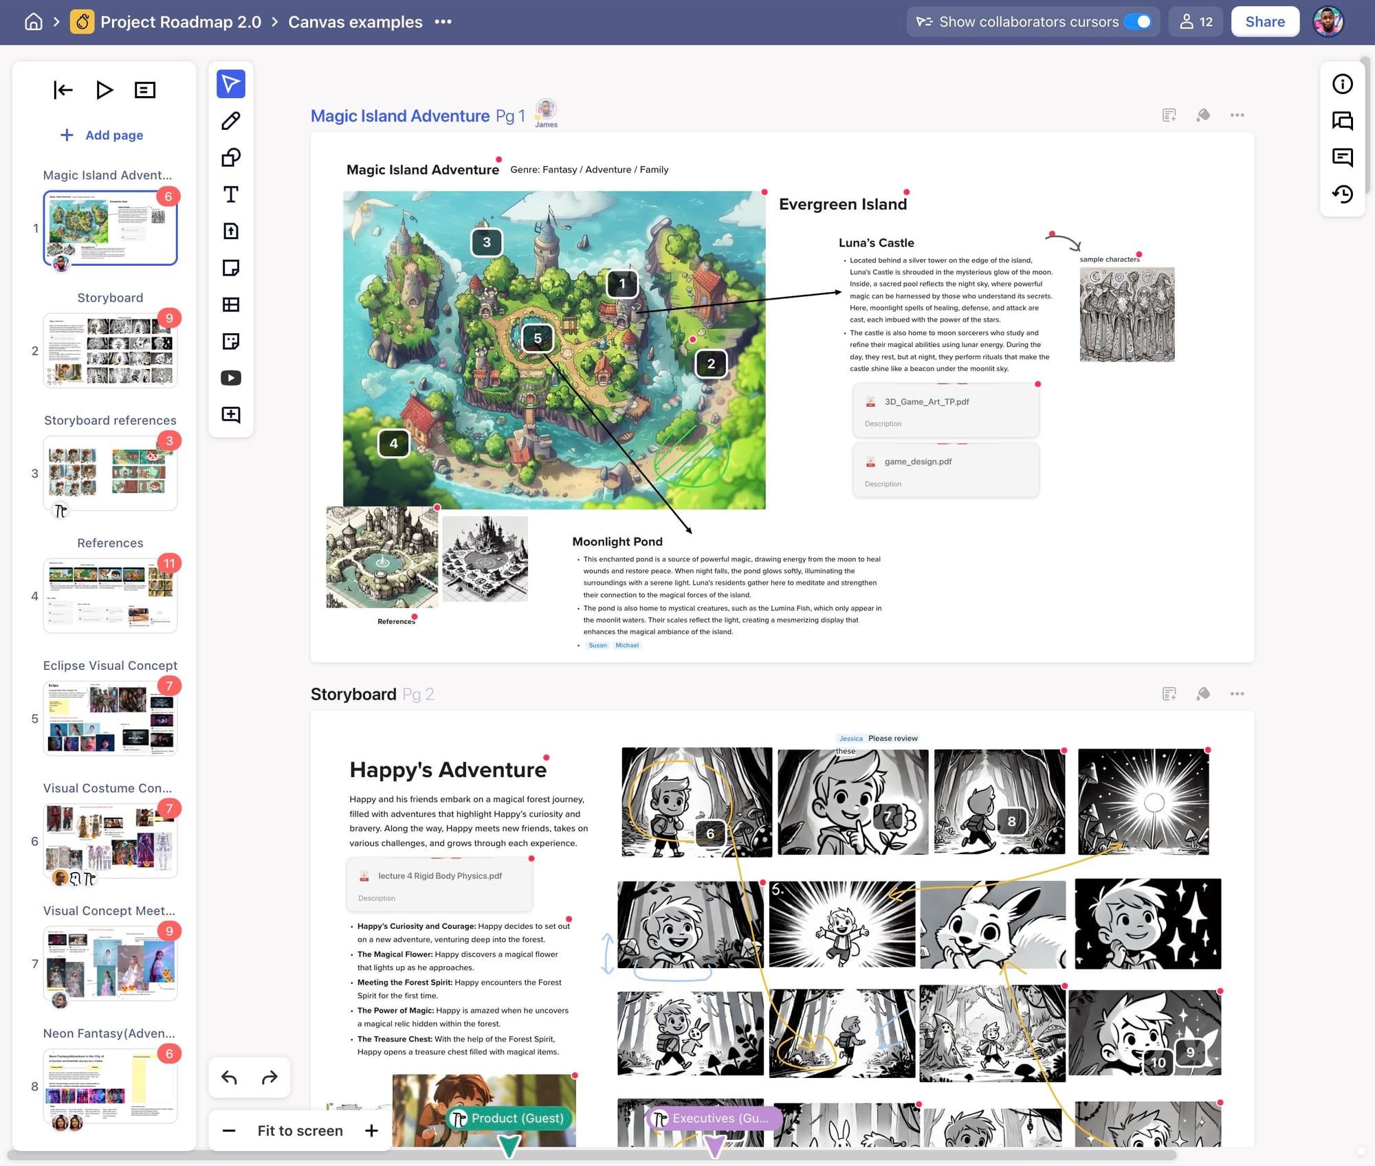This screenshot has width=1375, height=1166.
Task: Insert a table using the table tool
Action: point(231,304)
